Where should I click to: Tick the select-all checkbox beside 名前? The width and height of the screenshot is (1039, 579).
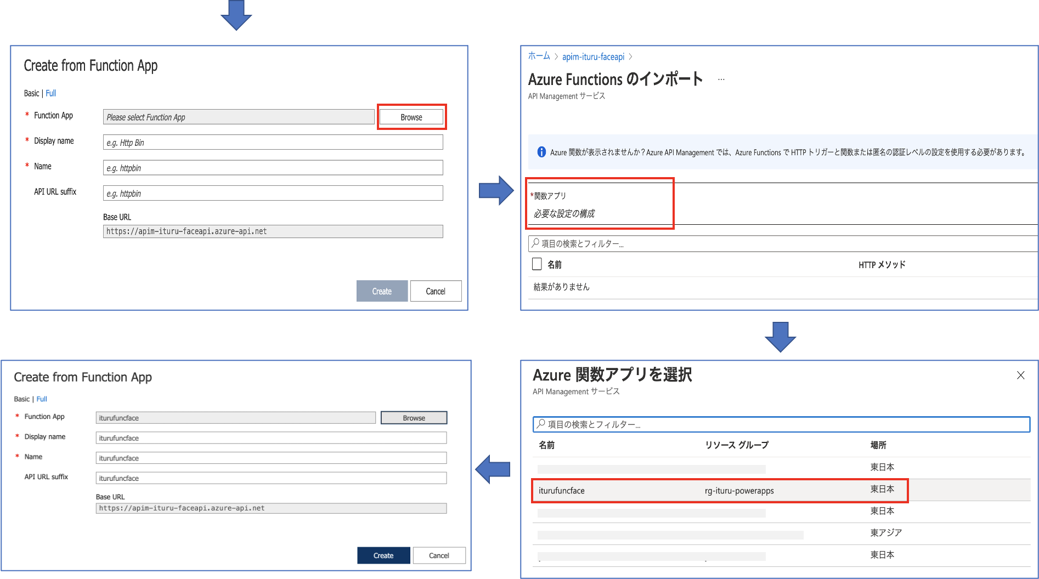pyautogui.click(x=537, y=264)
